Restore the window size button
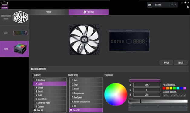 click(185, 2)
